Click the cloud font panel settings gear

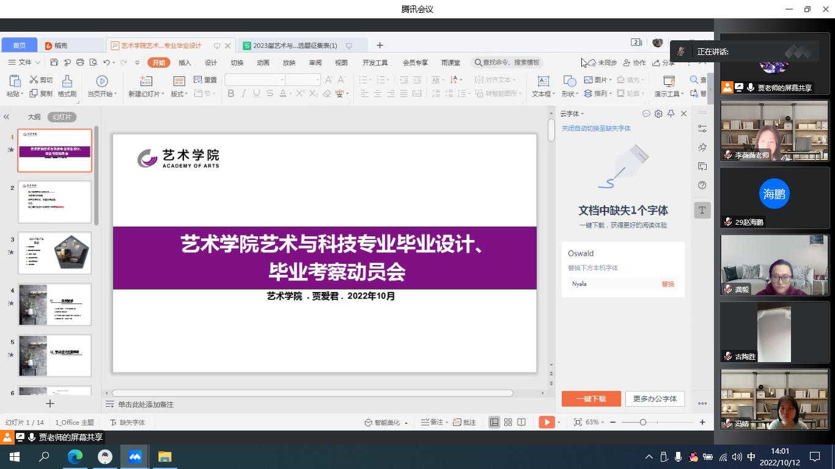pos(658,114)
